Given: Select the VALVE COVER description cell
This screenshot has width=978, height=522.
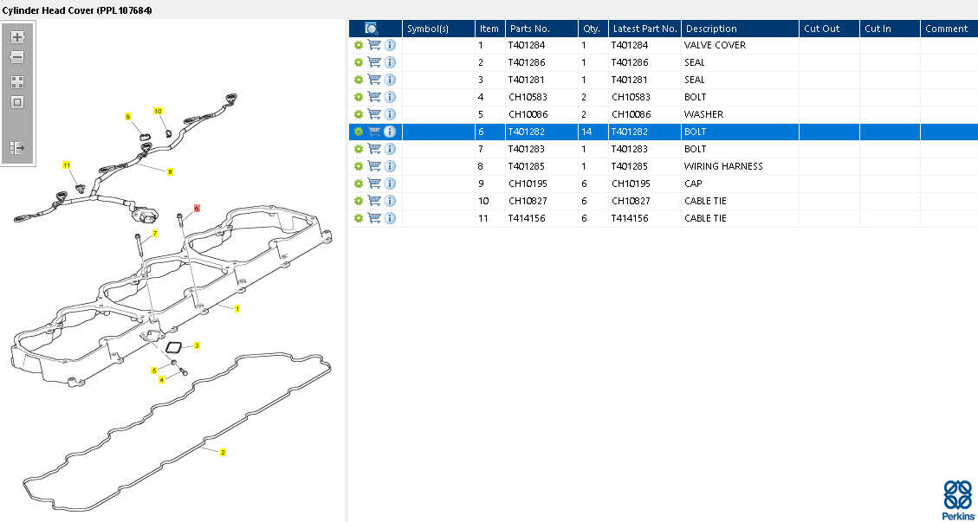Looking at the screenshot, I should (741, 45).
